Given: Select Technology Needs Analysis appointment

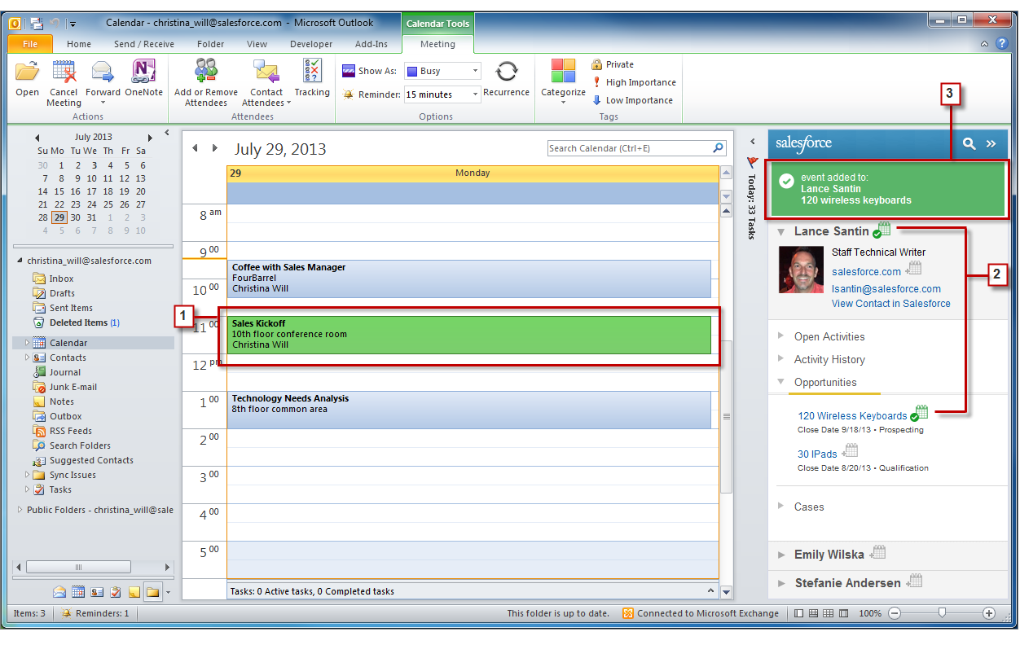Looking at the screenshot, I should 468,410.
